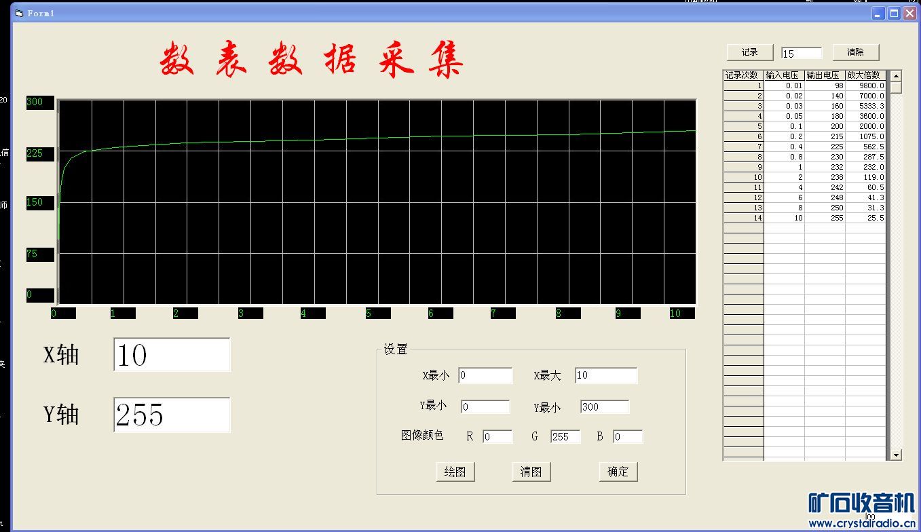The width and height of the screenshot is (921, 532).
Task: Select the cell with value 1075.0
Action: 865,136
